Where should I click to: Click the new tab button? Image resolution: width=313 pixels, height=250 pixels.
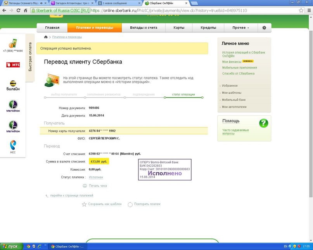(194, 3)
